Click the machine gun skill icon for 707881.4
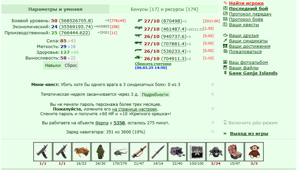 [139, 43]
